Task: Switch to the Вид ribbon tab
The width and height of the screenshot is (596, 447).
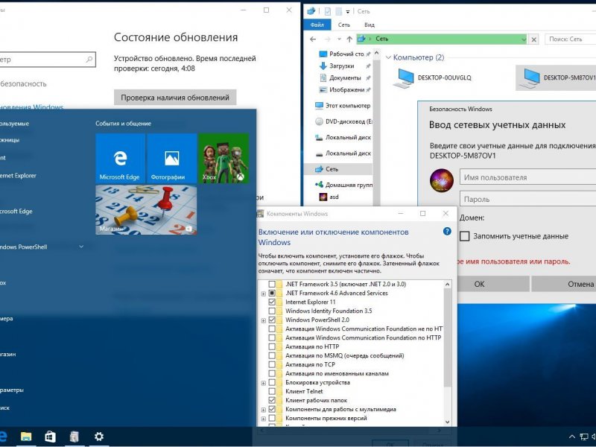Action: (x=369, y=25)
